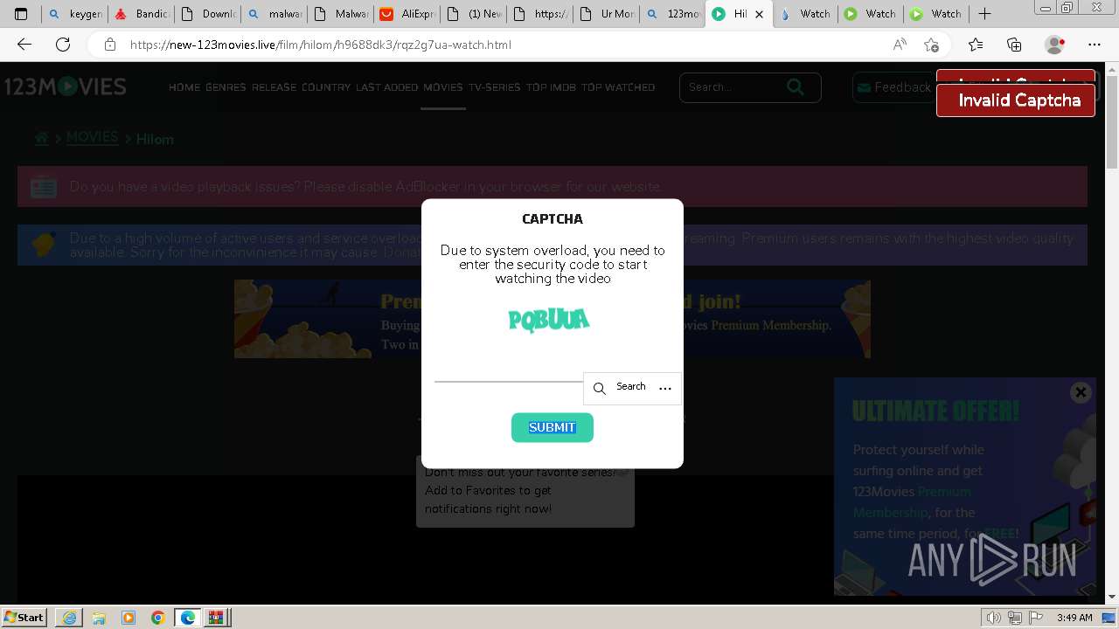Add page to favorites star icon
Screen dimensions: 1119x629
[931, 45]
